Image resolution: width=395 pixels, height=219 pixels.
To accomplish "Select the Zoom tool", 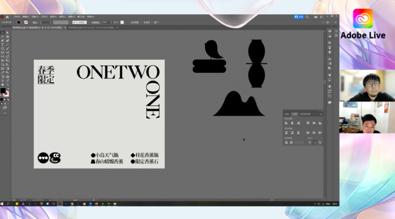I will (7, 84).
